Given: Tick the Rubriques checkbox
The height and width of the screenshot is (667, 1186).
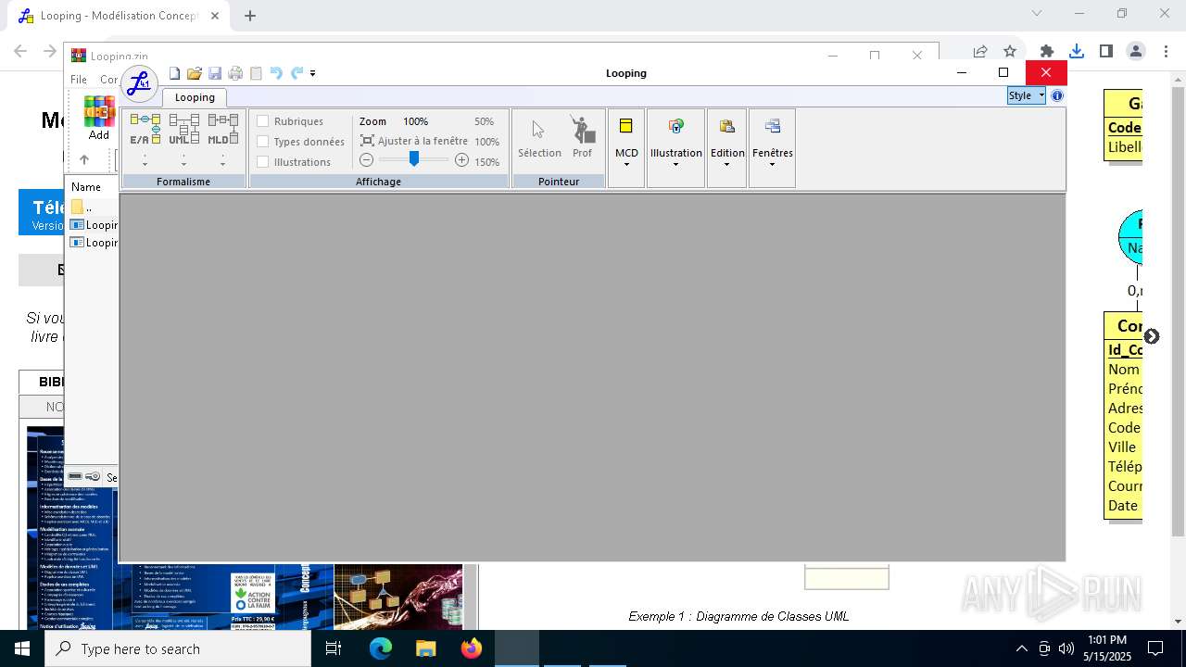Looking at the screenshot, I should (x=263, y=121).
